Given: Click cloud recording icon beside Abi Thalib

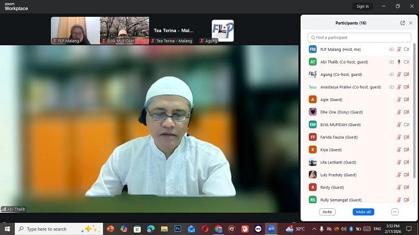Looking at the screenshot, I should pos(392,62).
